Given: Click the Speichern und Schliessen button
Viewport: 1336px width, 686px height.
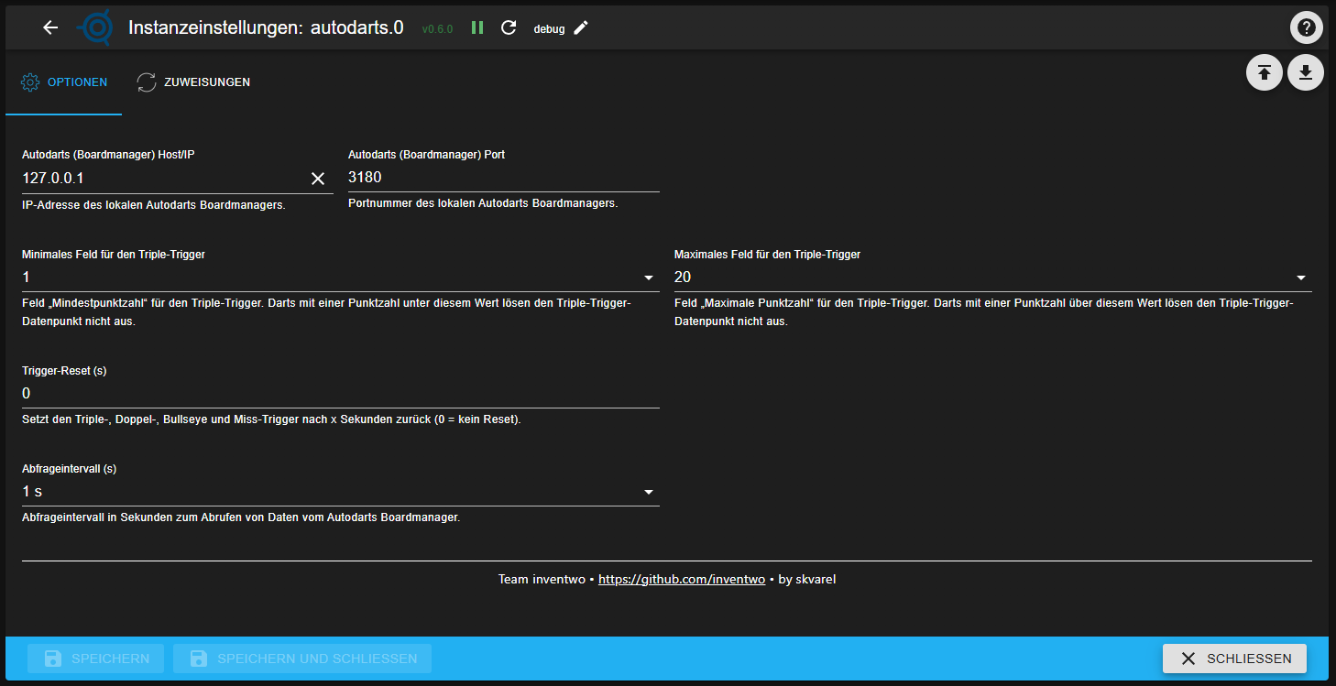Looking at the screenshot, I should tap(302, 659).
